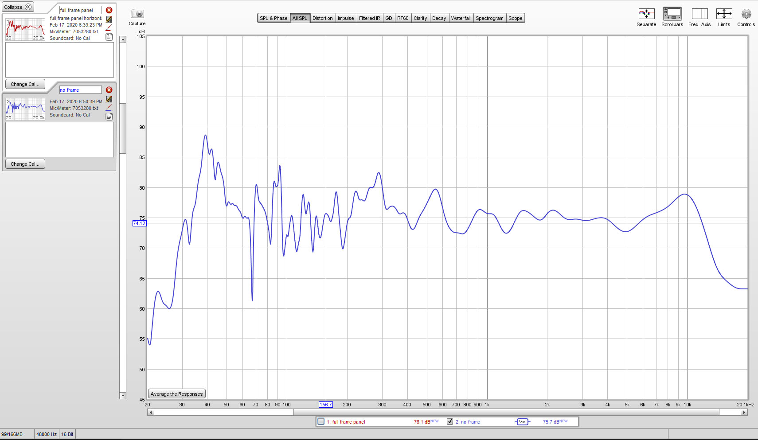Open the Decay tab

coord(439,18)
